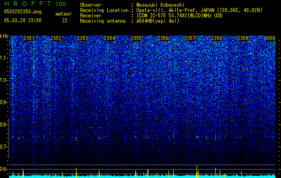Screen dimensions: 281x178
Task: Click the 'meteor' count label
Action: (63, 14)
